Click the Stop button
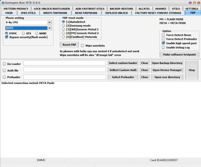Screen dimensions: 201x167 192,70
